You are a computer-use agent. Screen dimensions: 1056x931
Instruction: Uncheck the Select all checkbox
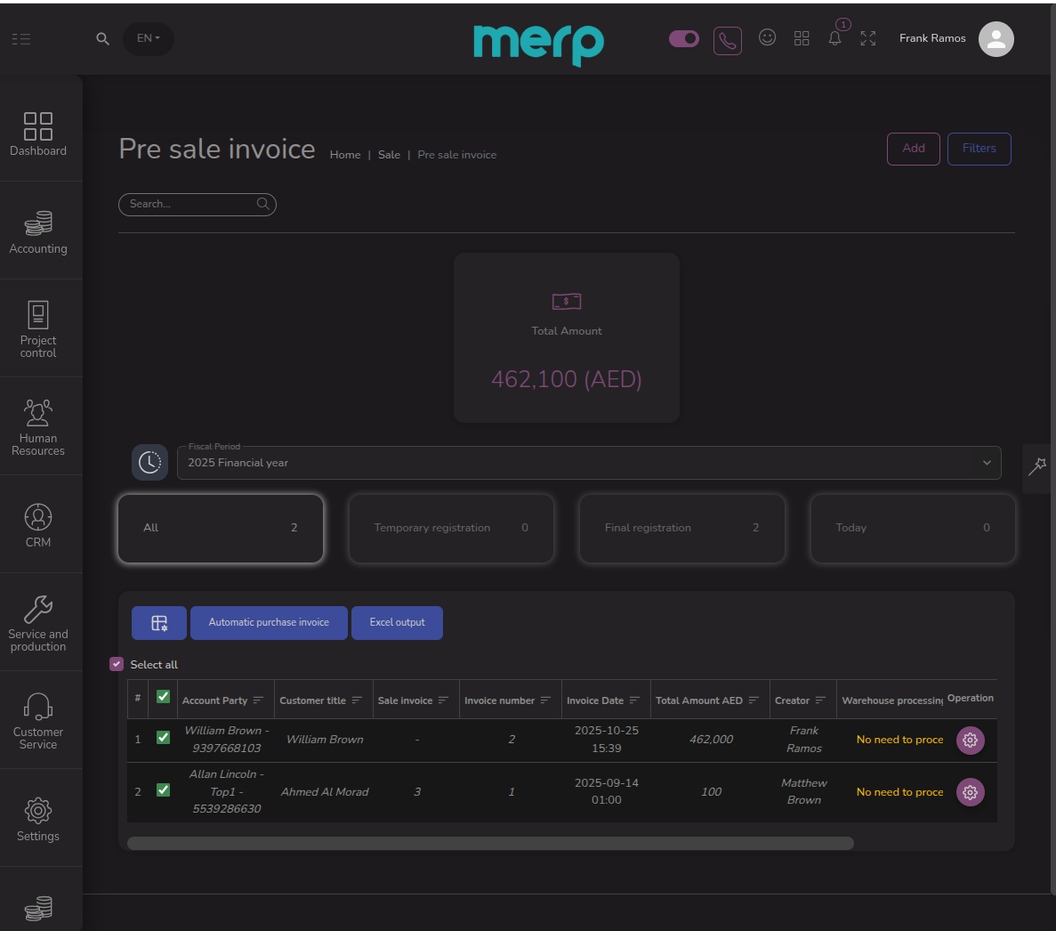pyautogui.click(x=117, y=664)
